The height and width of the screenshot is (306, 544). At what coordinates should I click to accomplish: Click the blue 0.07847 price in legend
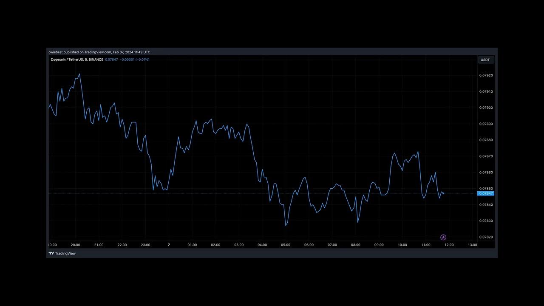coord(111,59)
